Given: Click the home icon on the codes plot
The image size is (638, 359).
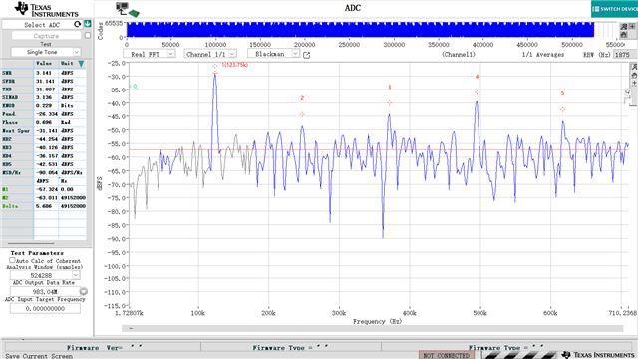Looking at the screenshot, I should [624, 35].
